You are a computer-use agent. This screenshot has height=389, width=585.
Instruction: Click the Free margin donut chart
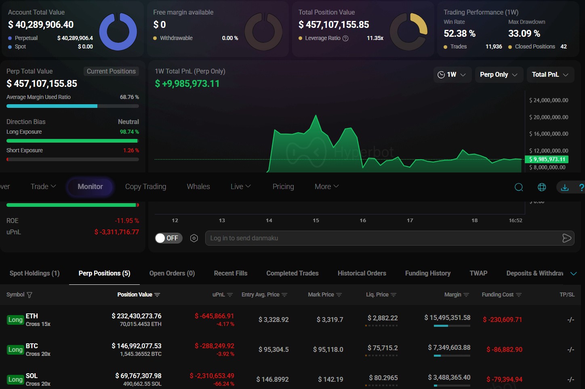coord(263,32)
